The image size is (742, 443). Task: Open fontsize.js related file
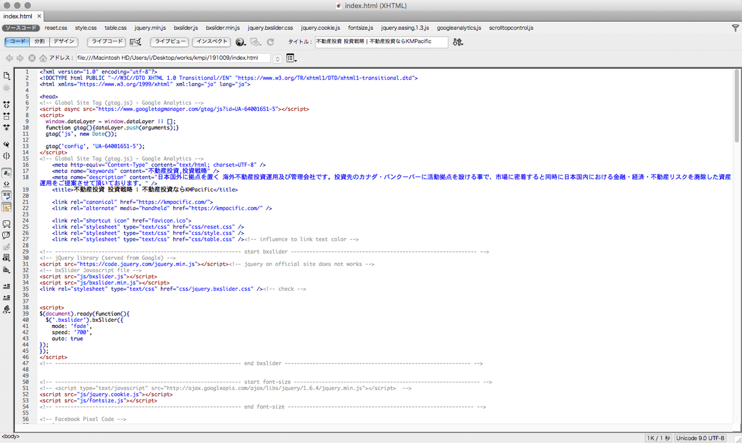click(x=360, y=28)
